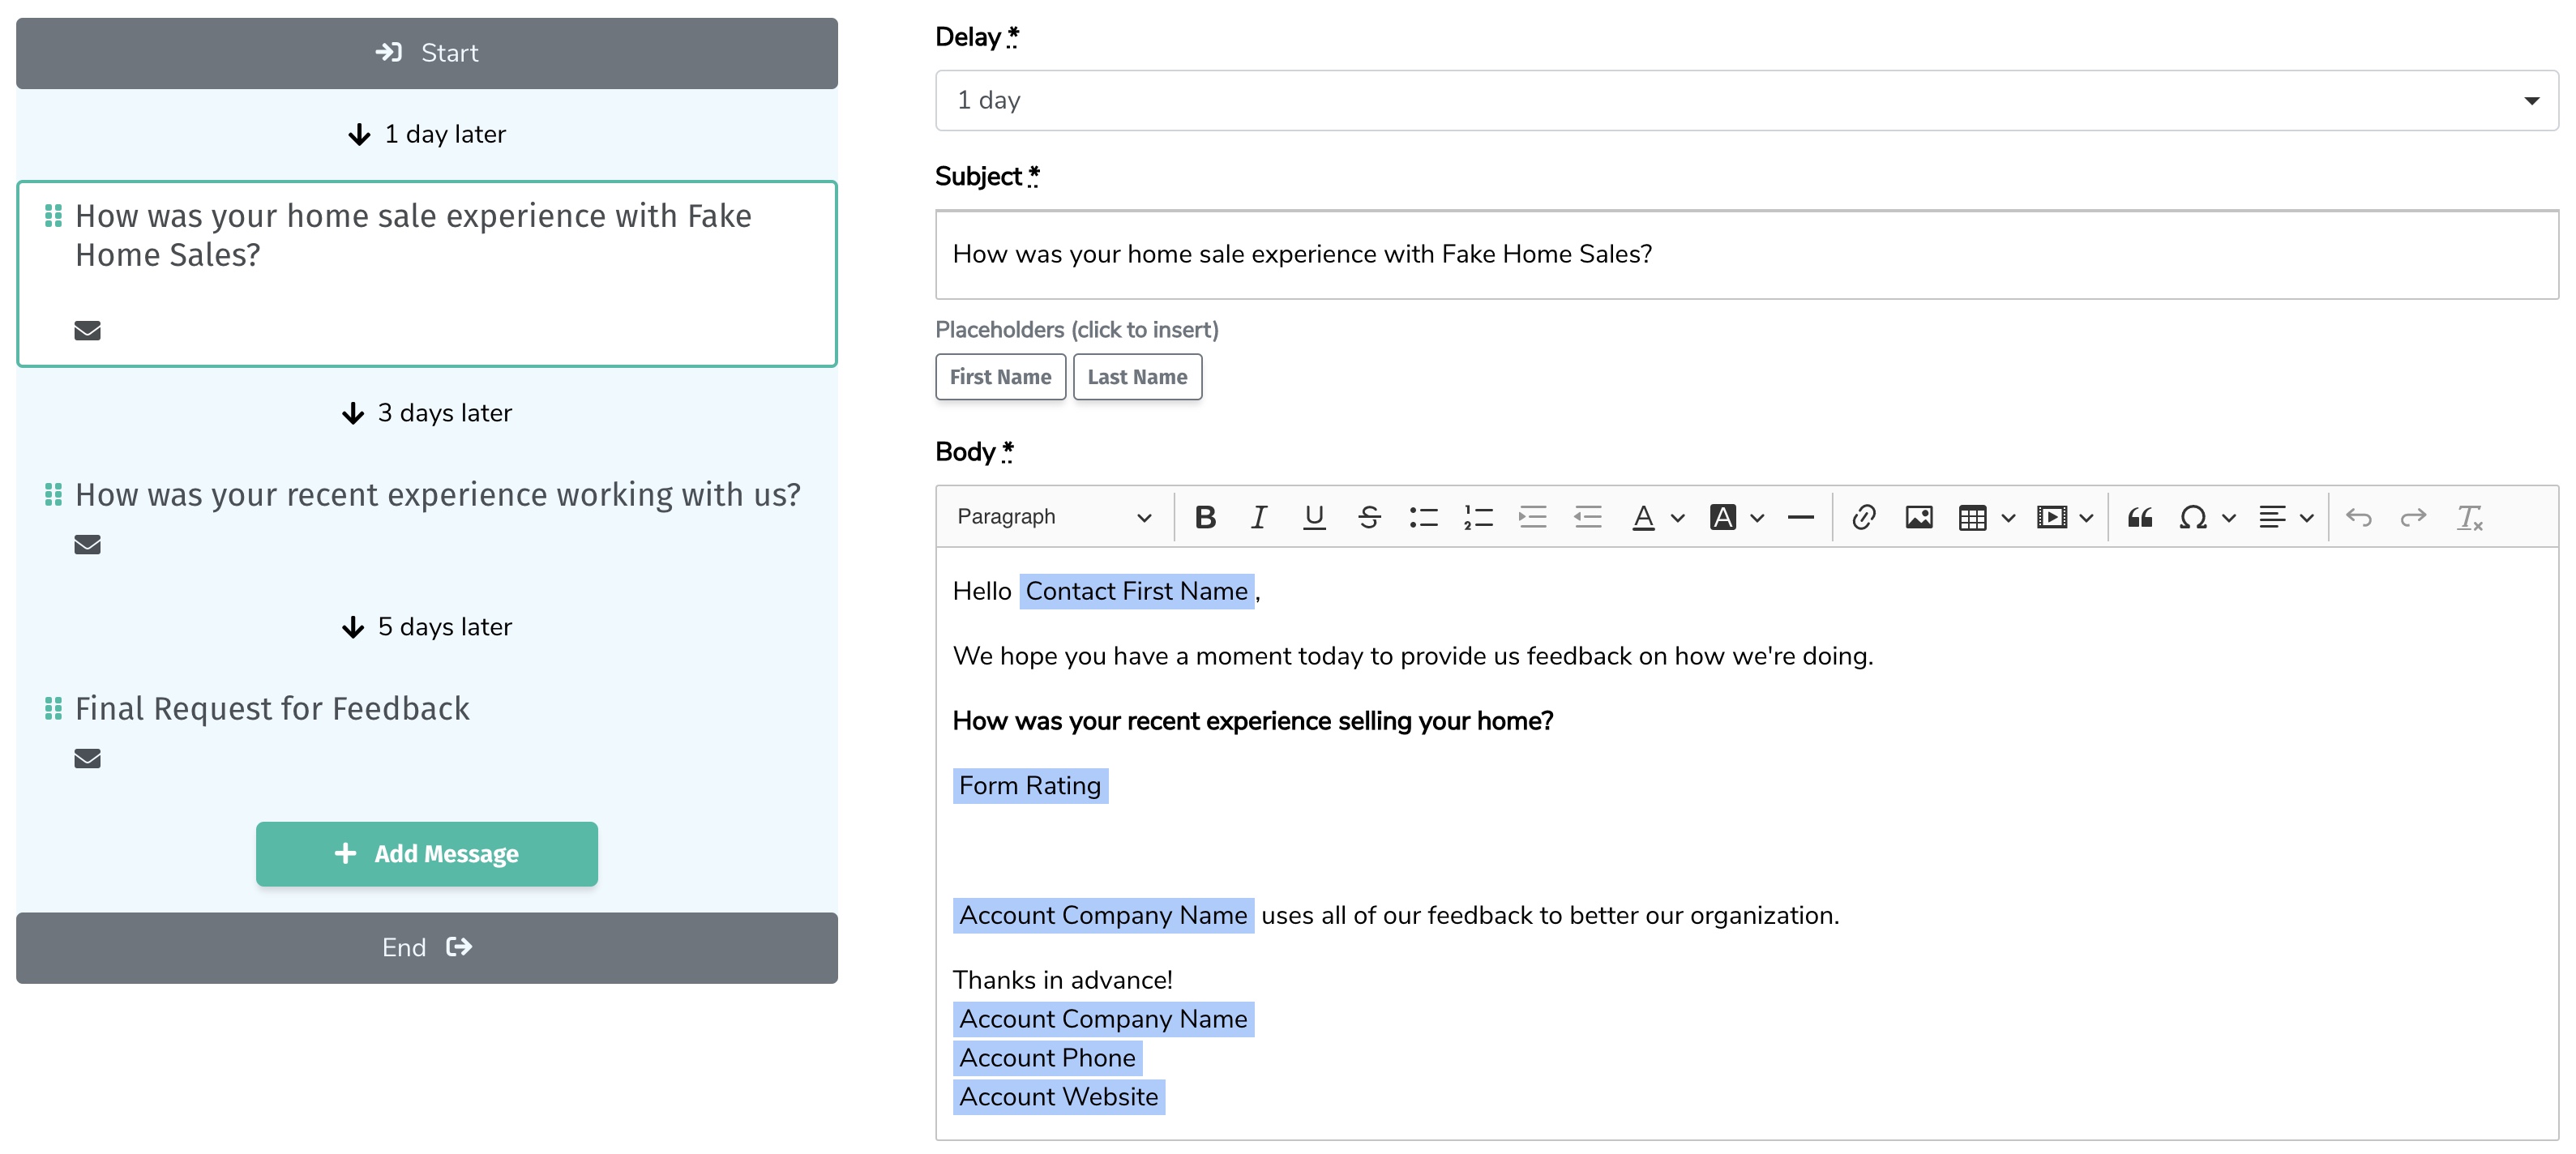This screenshot has height=1154, width=2576.
Task: Select the Final Request for Feedback message
Action: coord(272,709)
